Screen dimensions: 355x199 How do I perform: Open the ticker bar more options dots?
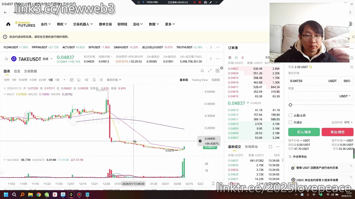pos(218,47)
